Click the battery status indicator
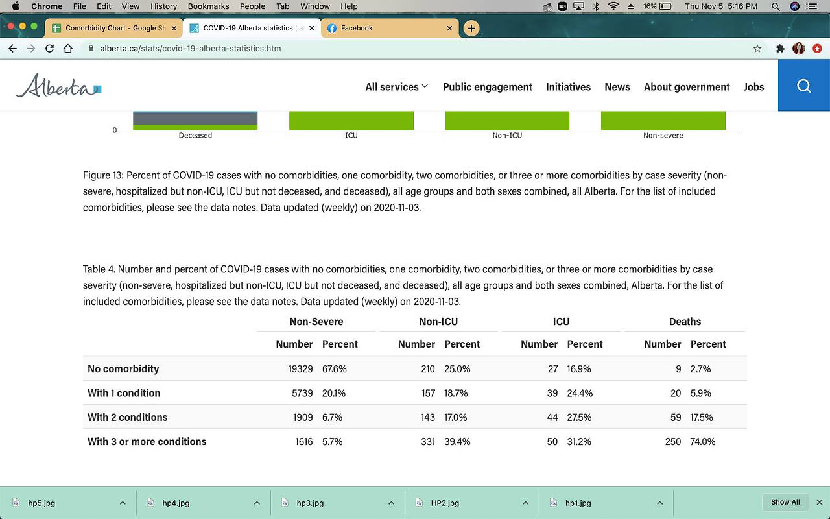This screenshot has width=830, height=519. pos(658,6)
